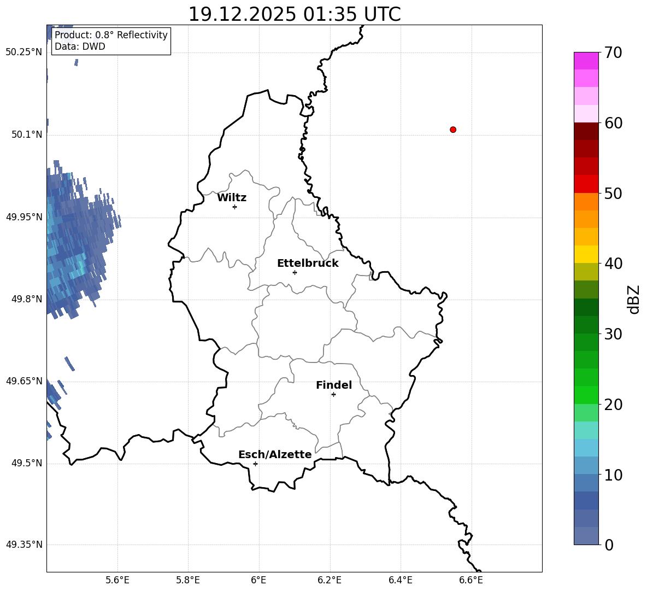This screenshot has width=647, height=591.
Task: Pick the bright green swatch above 20
Action: coord(586,395)
